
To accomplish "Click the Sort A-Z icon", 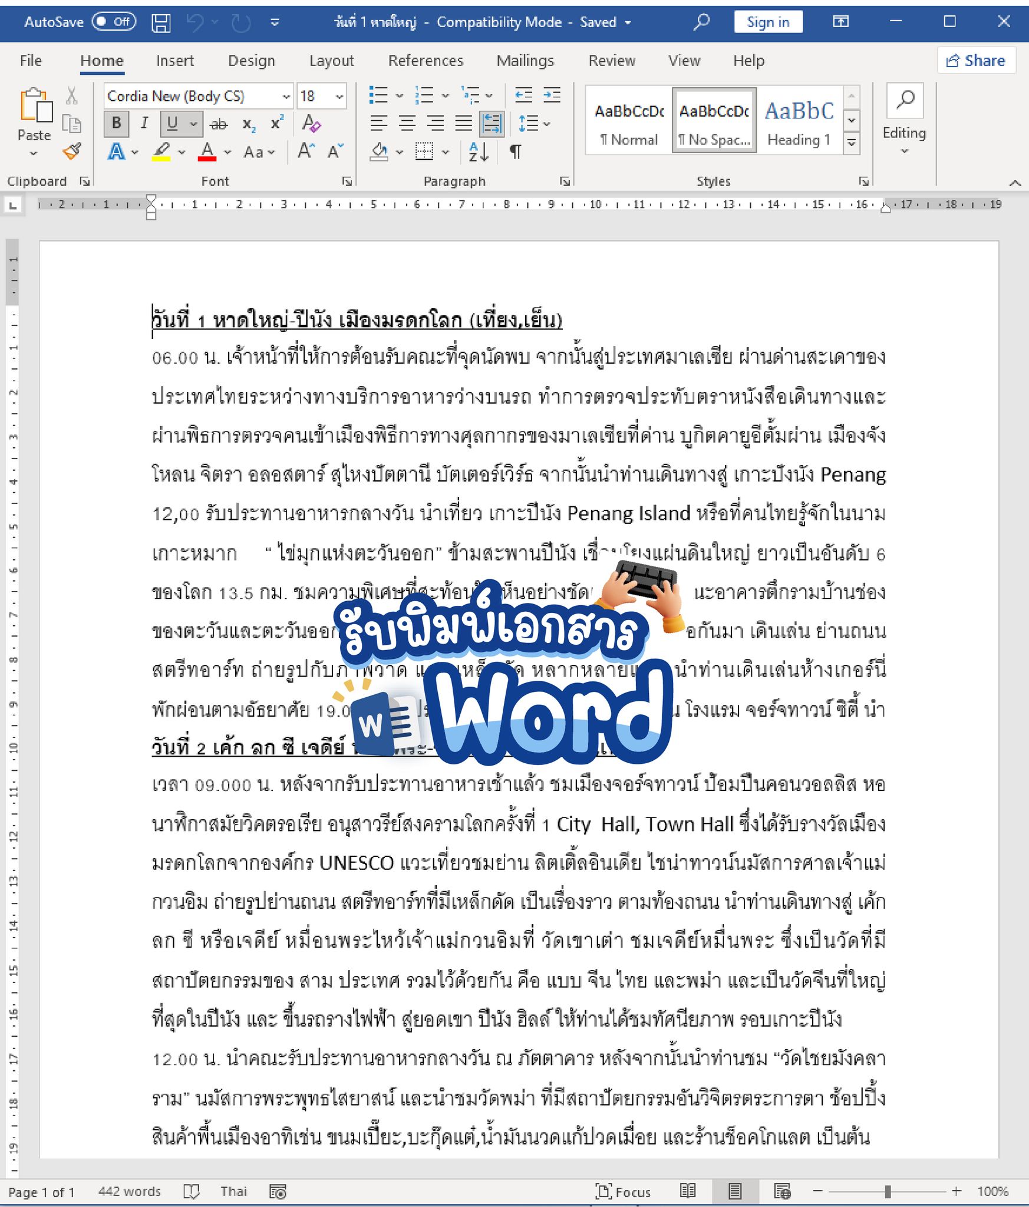I will [x=479, y=152].
